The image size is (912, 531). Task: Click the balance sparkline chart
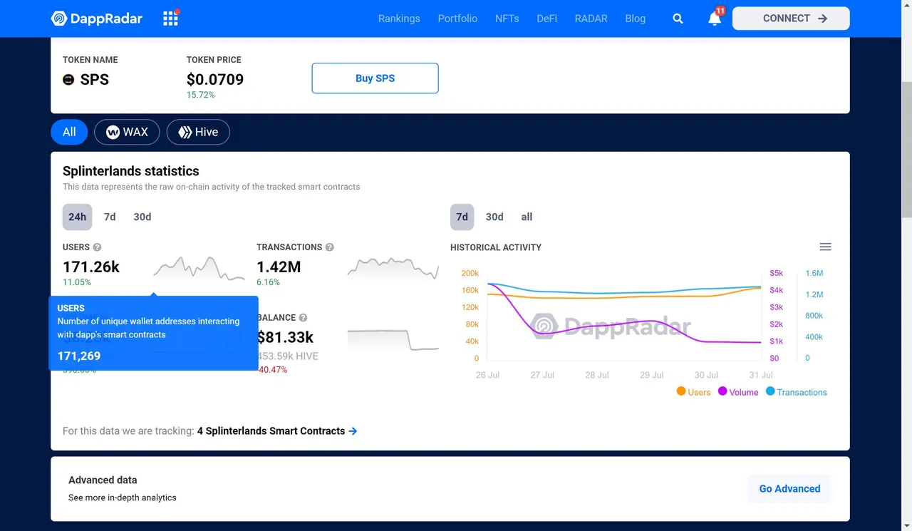tap(393, 339)
